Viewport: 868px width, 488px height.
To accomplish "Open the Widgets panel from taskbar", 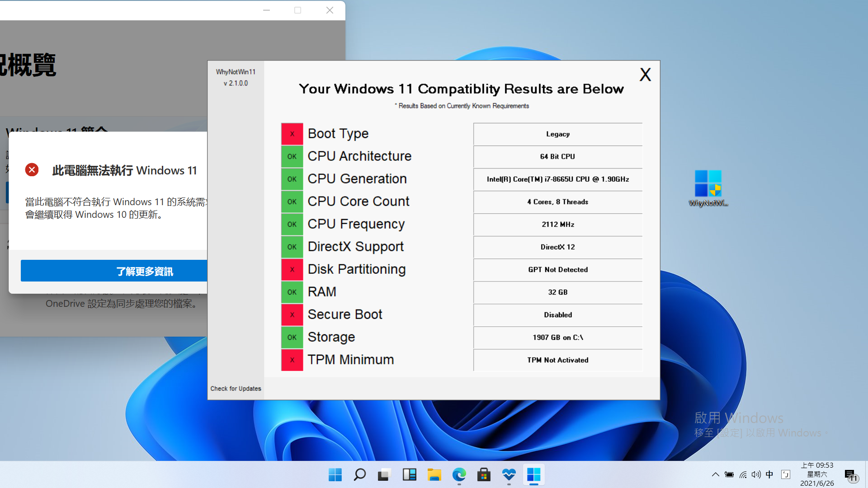I will coord(409,475).
